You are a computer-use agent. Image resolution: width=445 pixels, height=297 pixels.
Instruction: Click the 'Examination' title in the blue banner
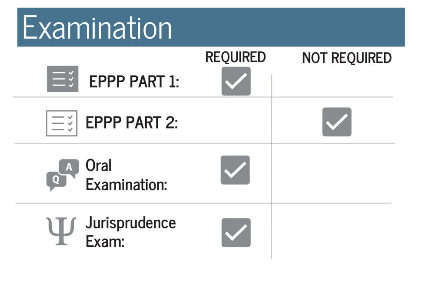(x=97, y=28)
